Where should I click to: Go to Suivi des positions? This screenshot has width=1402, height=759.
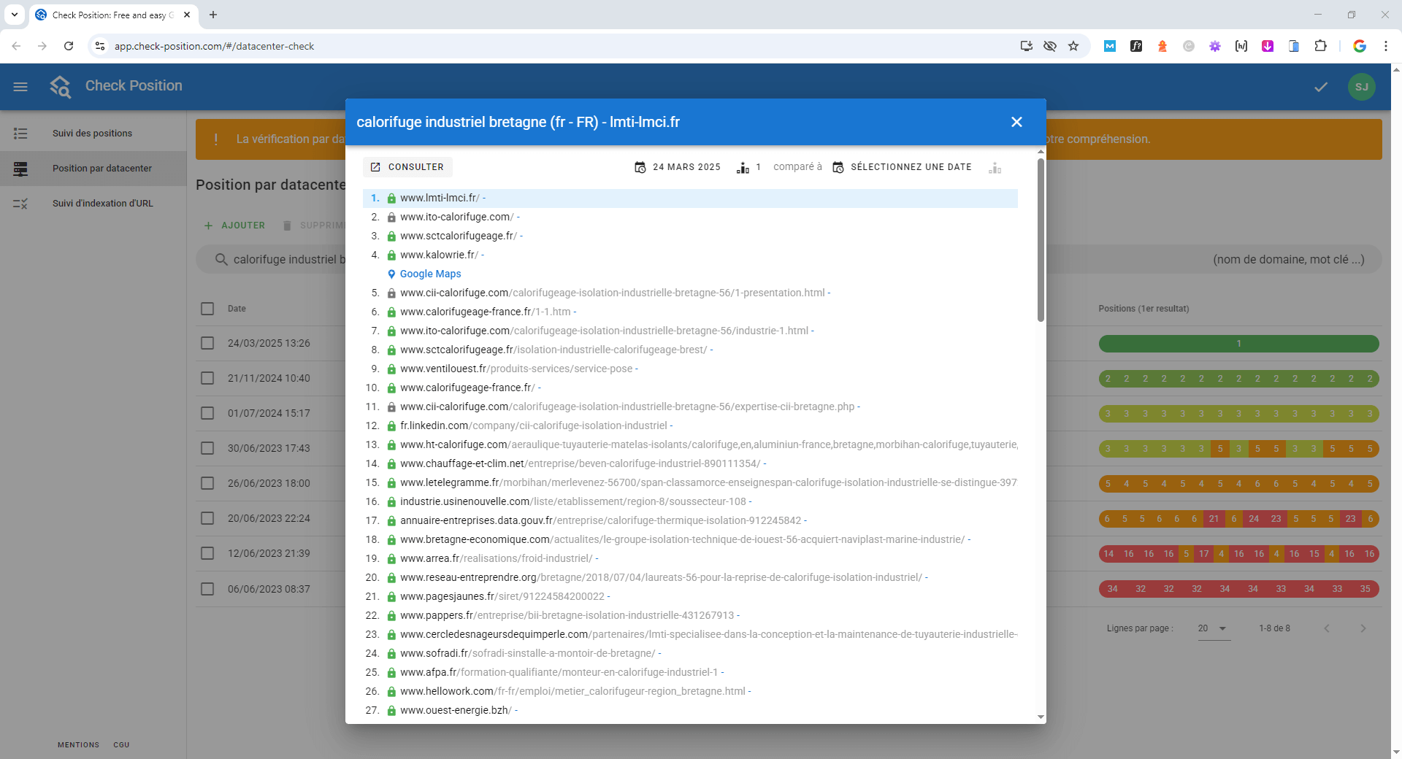pyautogui.click(x=92, y=134)
